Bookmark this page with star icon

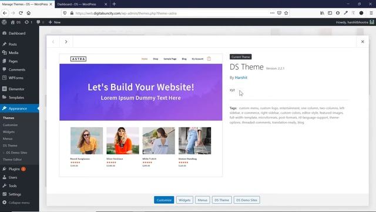[286, 13]
